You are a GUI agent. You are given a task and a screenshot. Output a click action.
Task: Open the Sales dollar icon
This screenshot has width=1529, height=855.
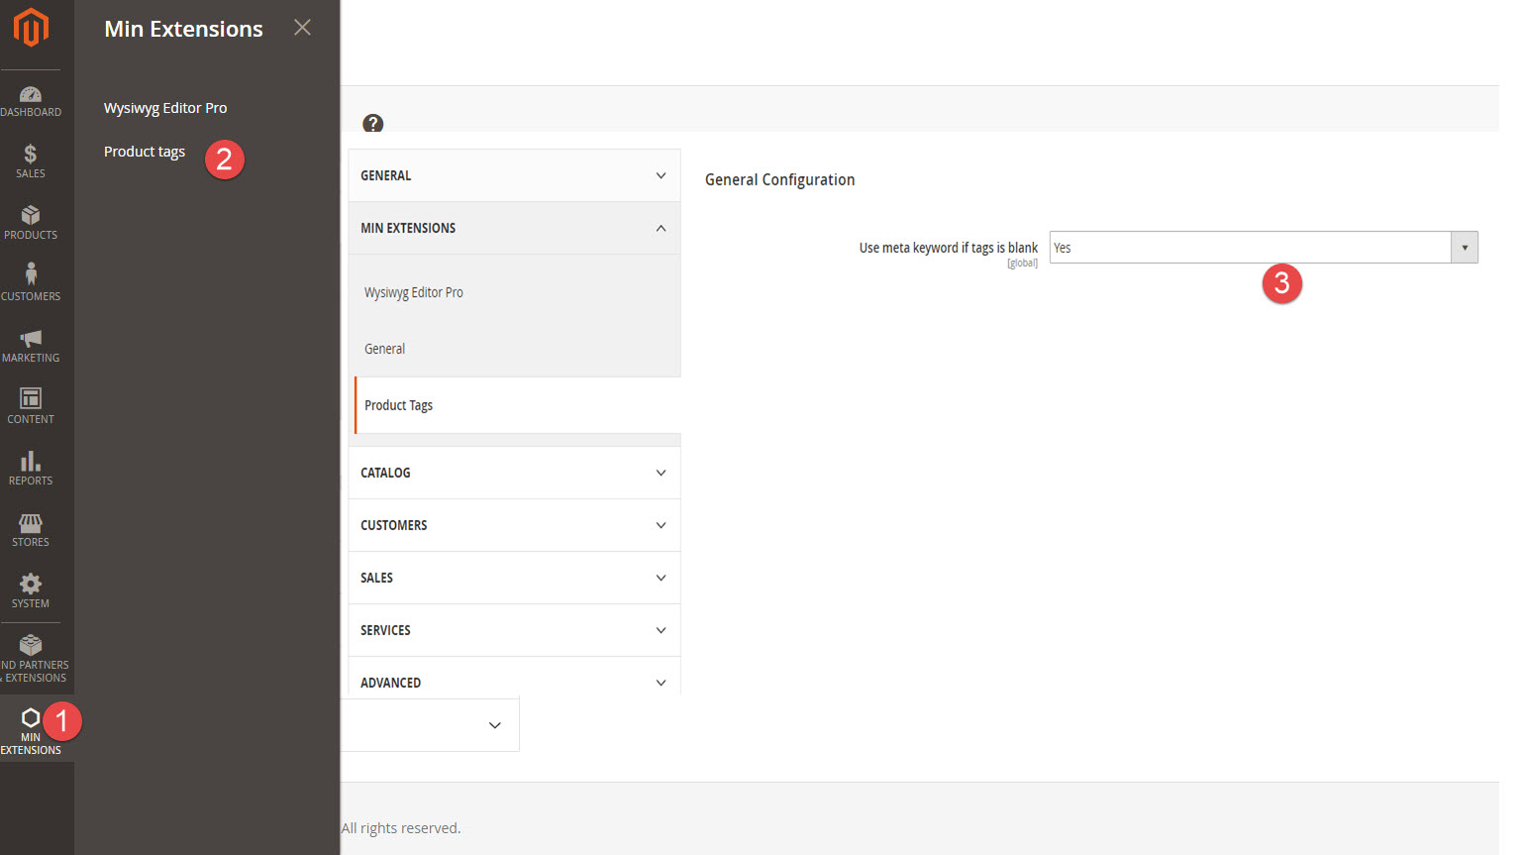[31, 154]
